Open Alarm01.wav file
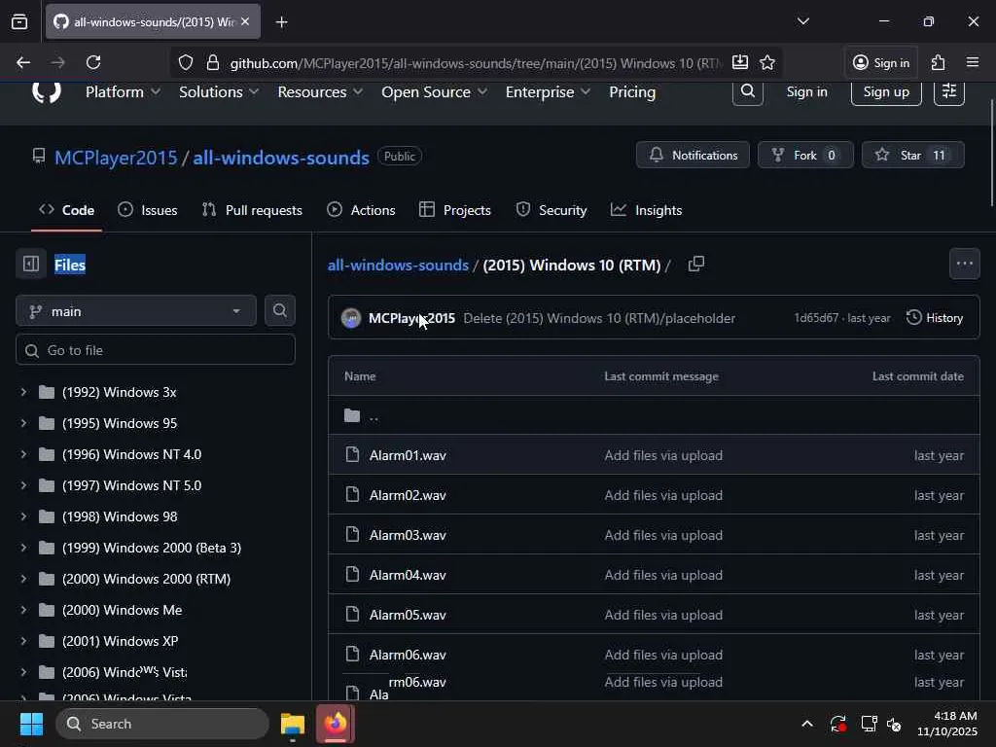The height and width of the screenshot is (747, 996). click(x=408, y=455)
